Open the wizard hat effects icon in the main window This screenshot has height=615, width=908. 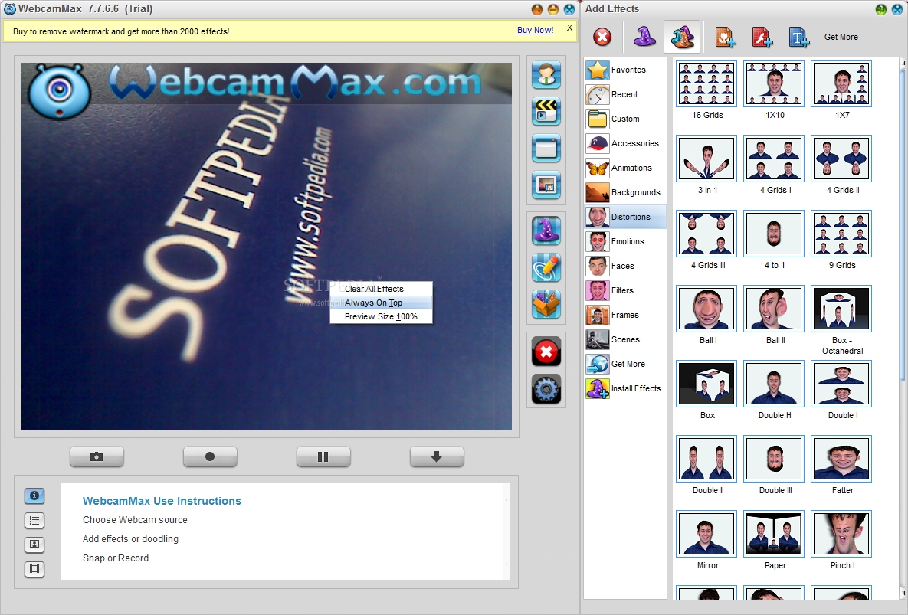click(x=546, y=231)
